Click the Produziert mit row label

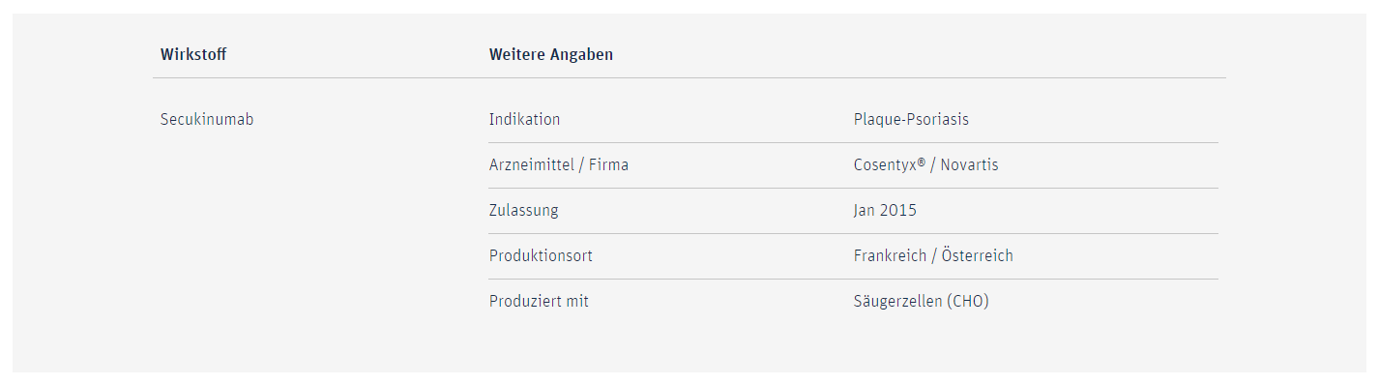539,302
